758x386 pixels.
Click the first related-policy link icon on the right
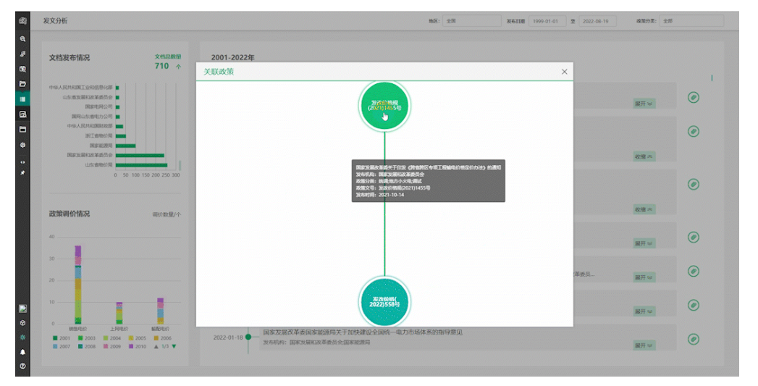click(693, 97)
